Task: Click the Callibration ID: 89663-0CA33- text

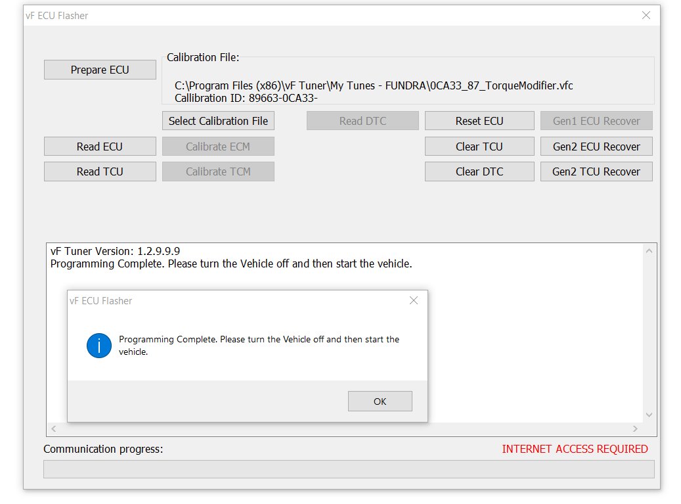Action: pyautogui.click(x=246, y=98)
